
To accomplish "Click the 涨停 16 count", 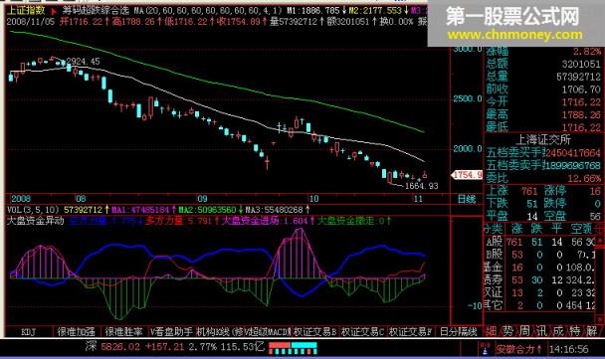I will point(595,191).
